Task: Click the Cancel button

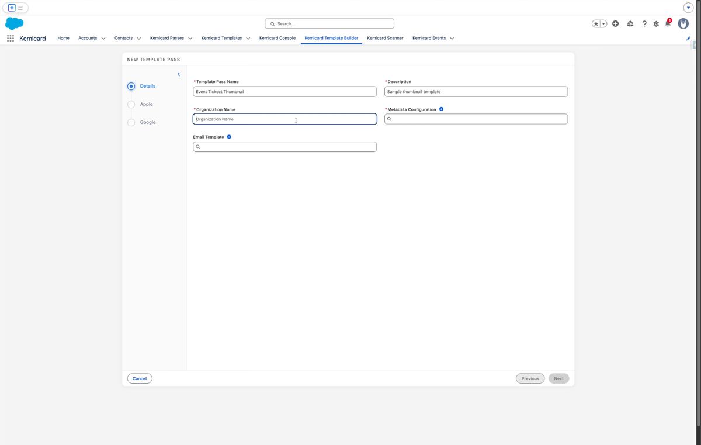Action: pos(140,378)
